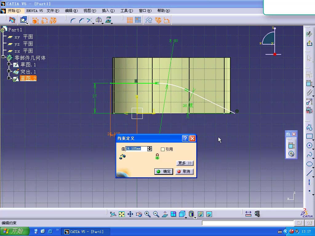Viewport: 315px width, 236px height.
Task: Open the 插入(I) menu
Action: coord(108,11)
